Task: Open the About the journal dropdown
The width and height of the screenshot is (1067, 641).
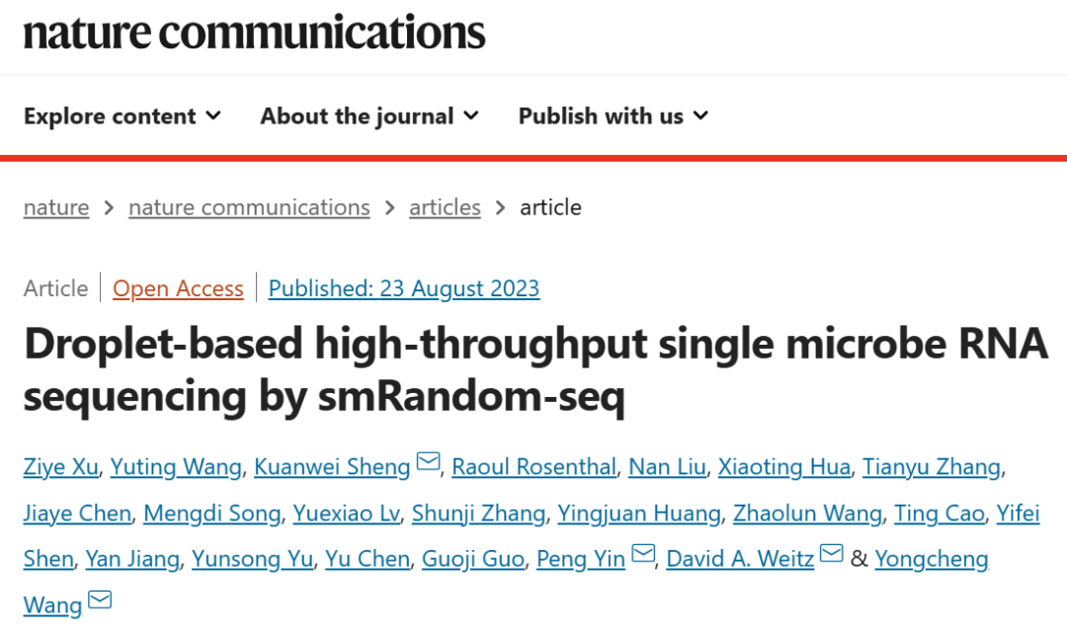Action: (x=369, y=117)
